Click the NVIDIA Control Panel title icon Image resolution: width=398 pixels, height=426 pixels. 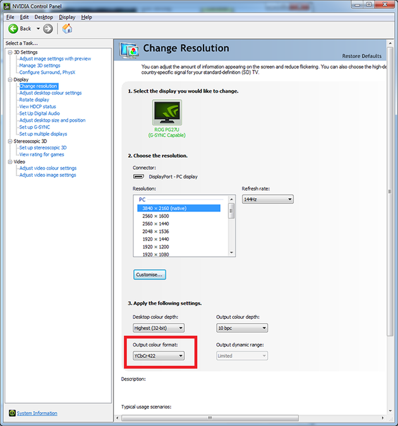click(x=7, y=6)
